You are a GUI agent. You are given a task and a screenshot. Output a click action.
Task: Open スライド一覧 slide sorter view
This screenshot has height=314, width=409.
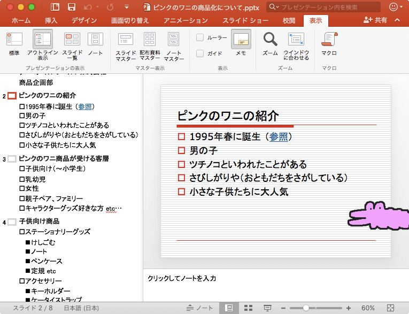(x=72, y=46)
